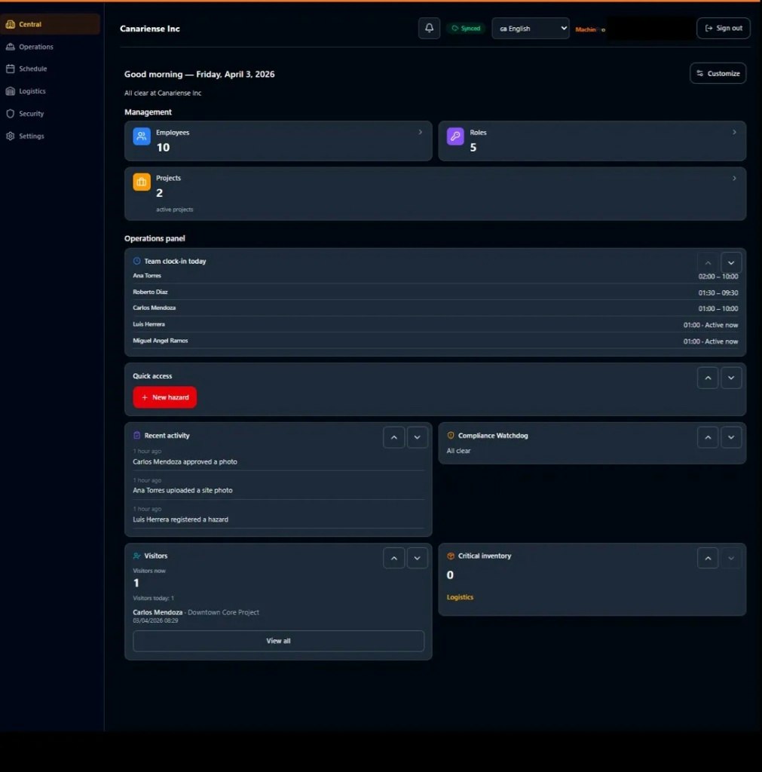Move Visitors panel down

[x=417, y=558]
